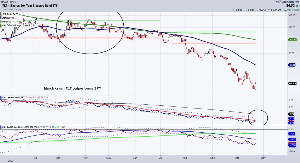Click the MG - Leadership (20,SPY) legend marker
The height and width of the screenshot is (163, 300).
pyautogui.click(x=1, y=97)
